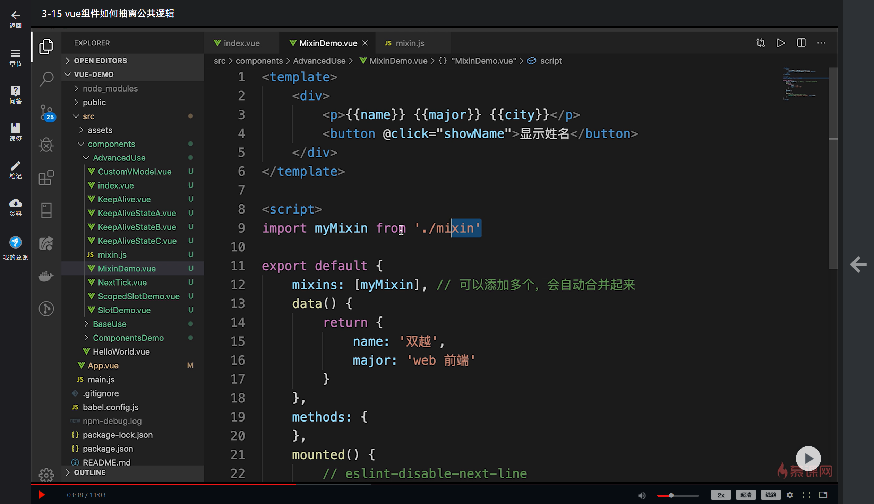Click the editor minimap preview

coord(805,84)
